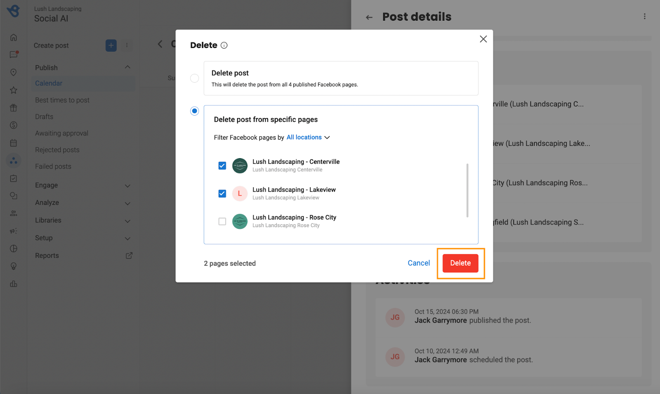Viewport: 660px width, 394px height.
Task: Click the Birdeye logo icon
Action: [x=13, y=11]
